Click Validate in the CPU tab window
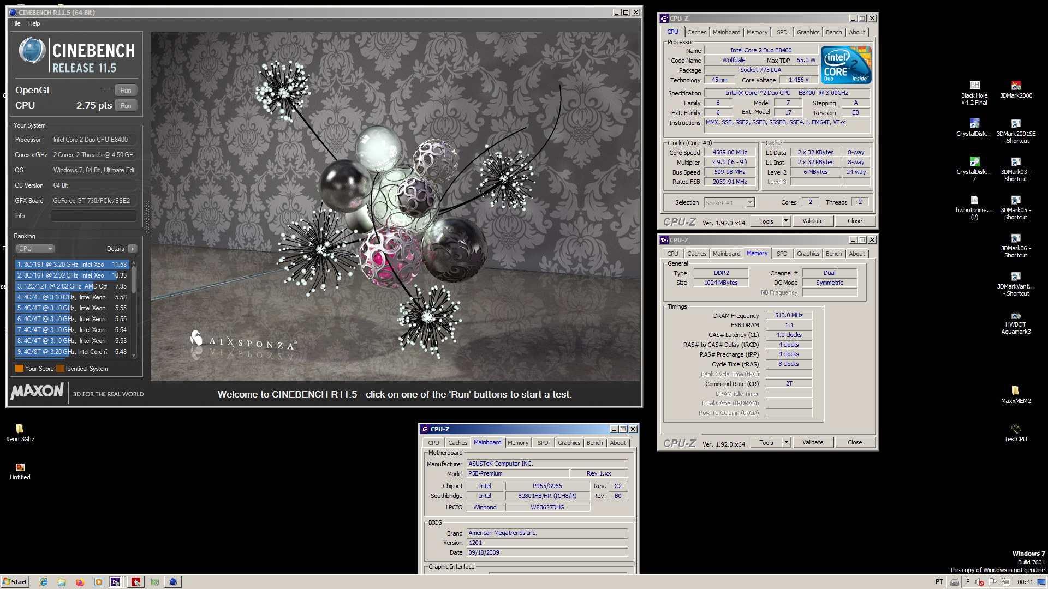This screenshot has height=589, width=1048. [x=813, y=221]
